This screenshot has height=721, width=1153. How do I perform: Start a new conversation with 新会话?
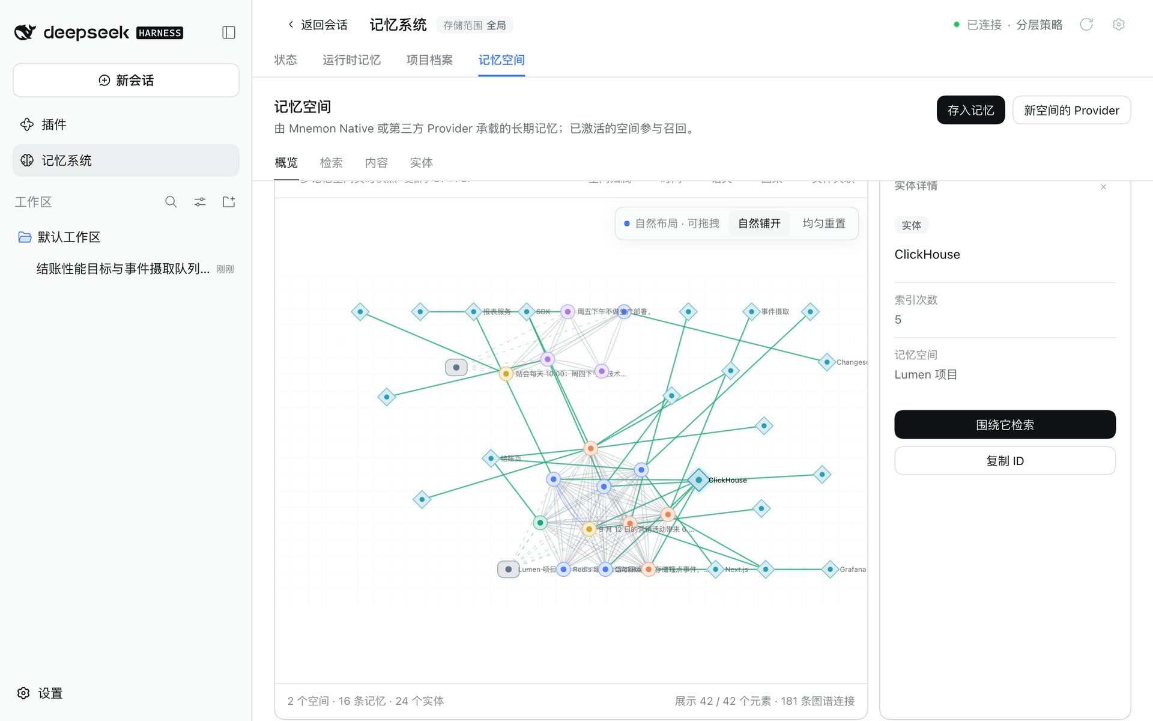tap(126, 81)
